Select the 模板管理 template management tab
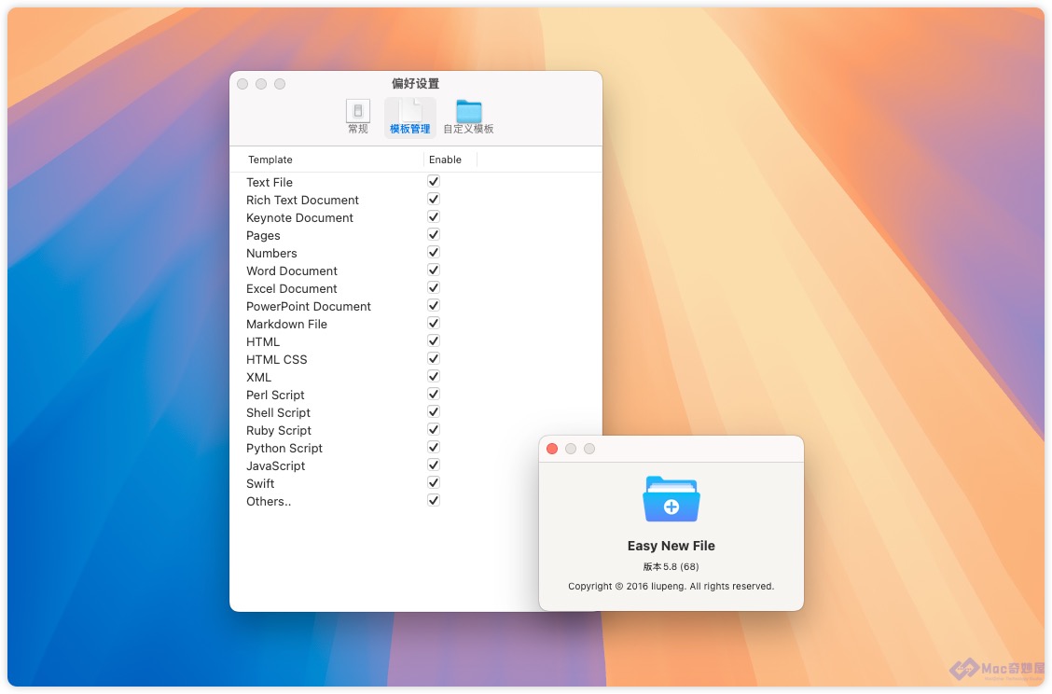Image resolution: width=1052 pixels, height=694 pixels. tap(410, 117)
